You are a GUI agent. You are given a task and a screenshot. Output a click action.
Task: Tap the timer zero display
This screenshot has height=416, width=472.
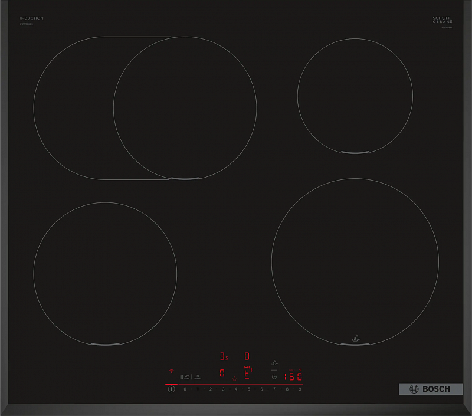point(246,355)
